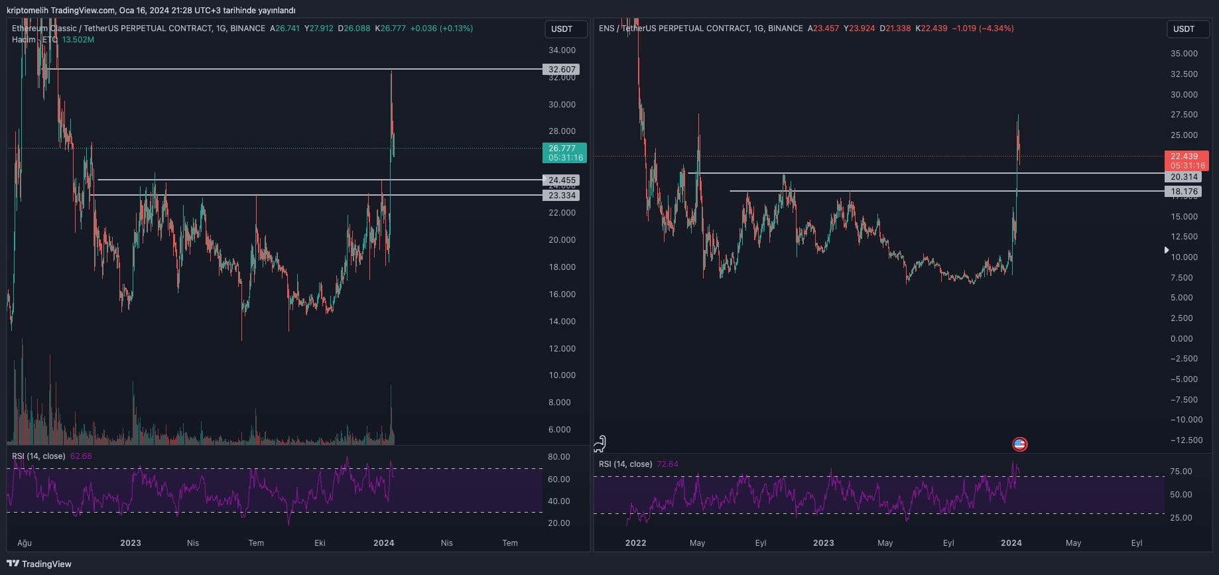Click the RSI value 72.64

tap(667, 464)
